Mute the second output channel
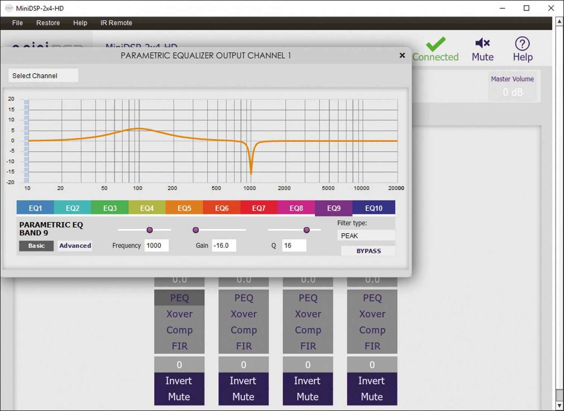The height and width of the screenshot is (411, 564). coord(244,397)
